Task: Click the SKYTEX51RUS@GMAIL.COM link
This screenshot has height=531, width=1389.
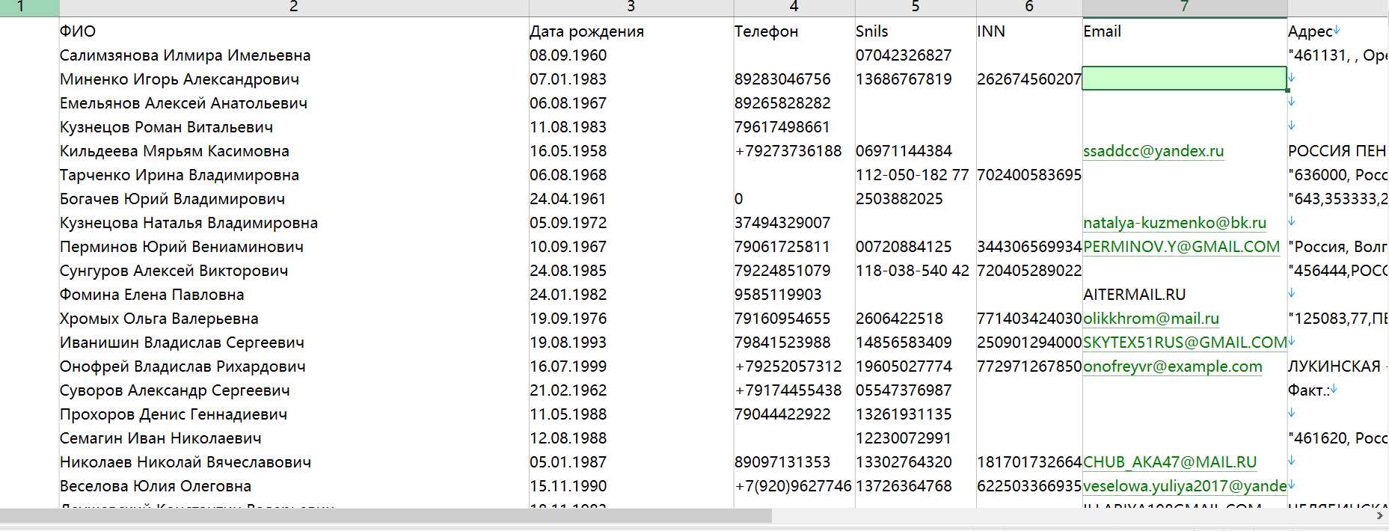Action: pos(1185,343)
